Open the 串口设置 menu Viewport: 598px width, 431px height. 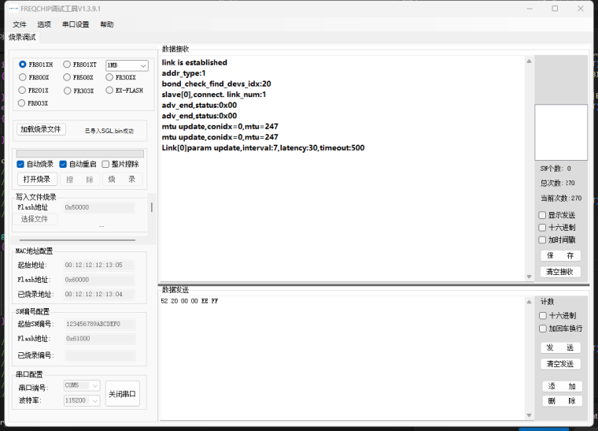[76, 24]
